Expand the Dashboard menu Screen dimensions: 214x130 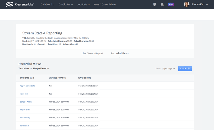[47, 5]
